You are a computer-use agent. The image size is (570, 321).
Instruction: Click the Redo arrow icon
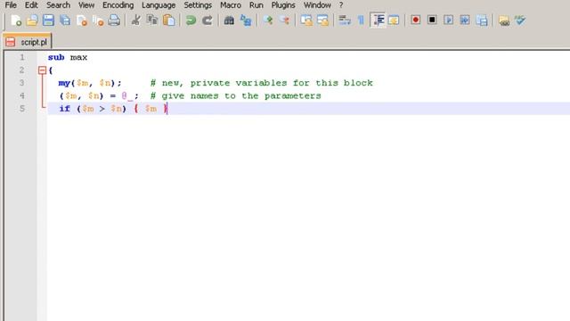pos(208,20)
